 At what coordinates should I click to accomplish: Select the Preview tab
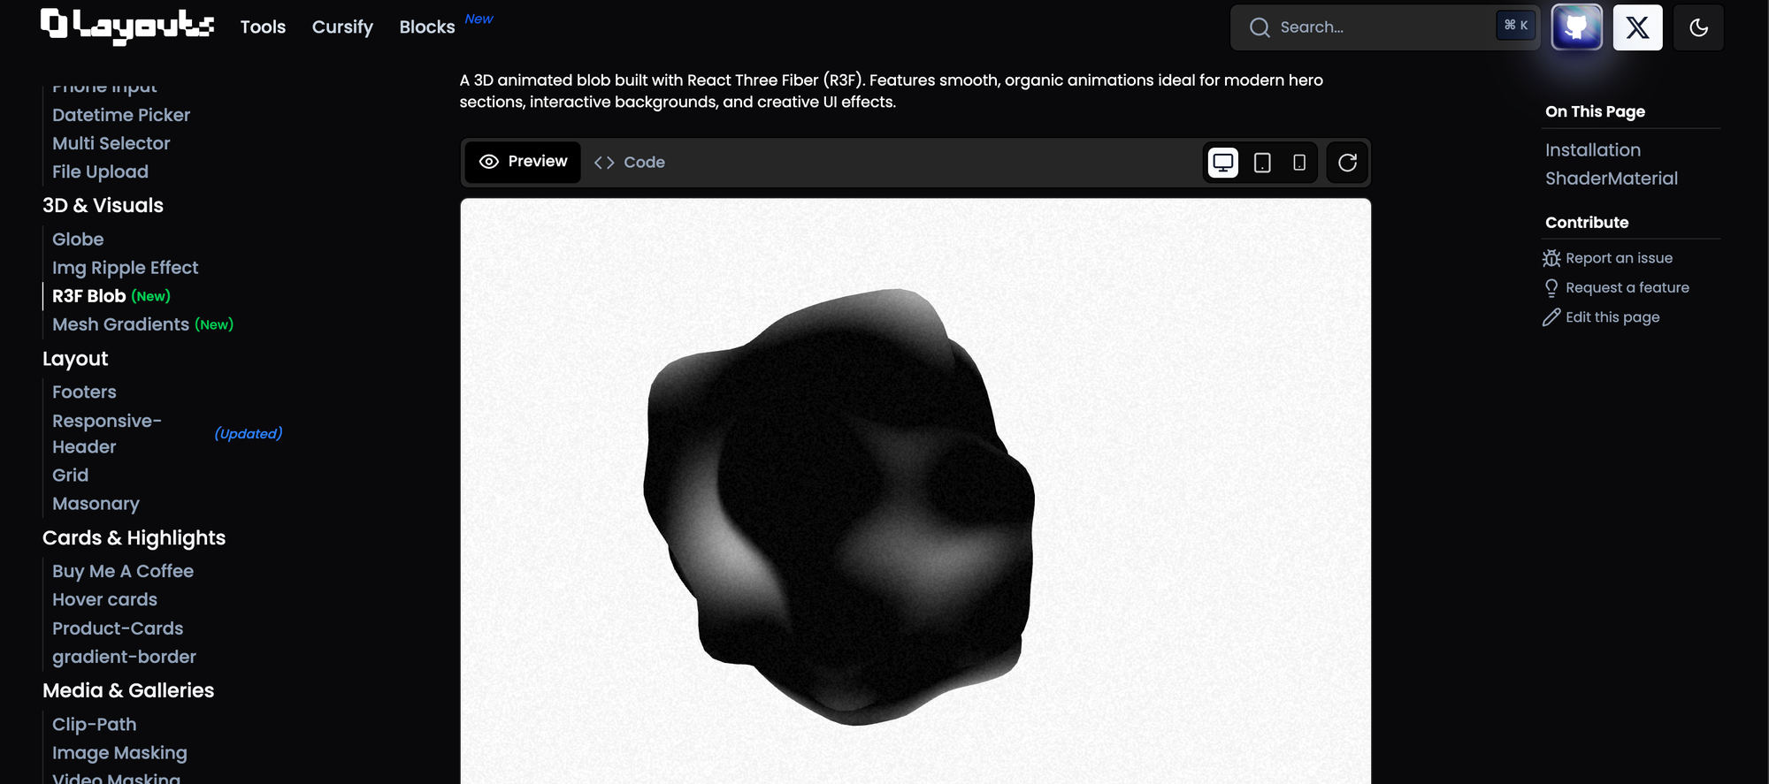tap(524, 162)
